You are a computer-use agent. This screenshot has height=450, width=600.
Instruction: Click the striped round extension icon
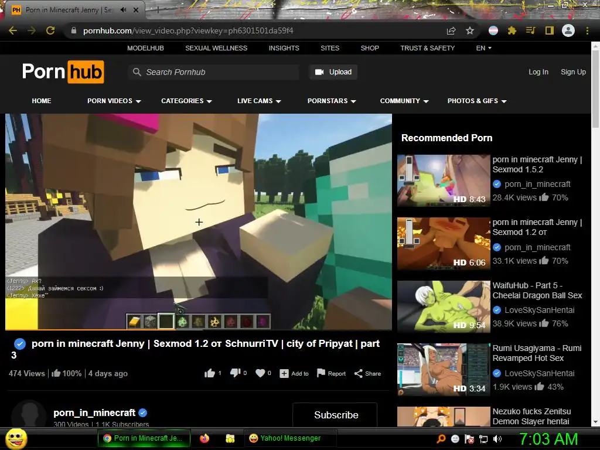(x=493, y=30)
